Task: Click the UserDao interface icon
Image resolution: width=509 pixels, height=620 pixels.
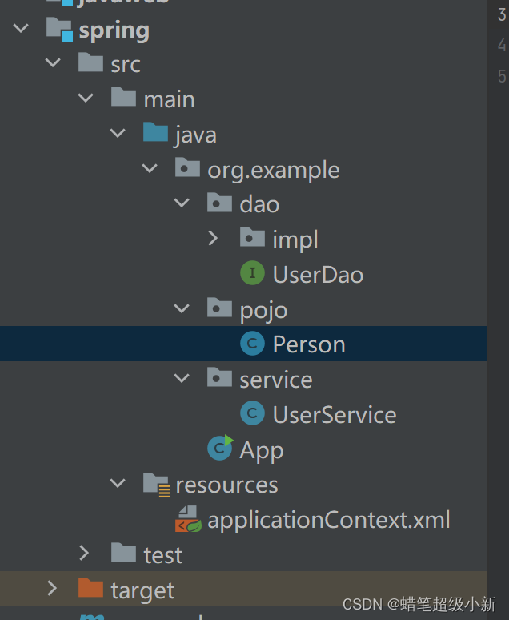Action: (x=252, y=273)
